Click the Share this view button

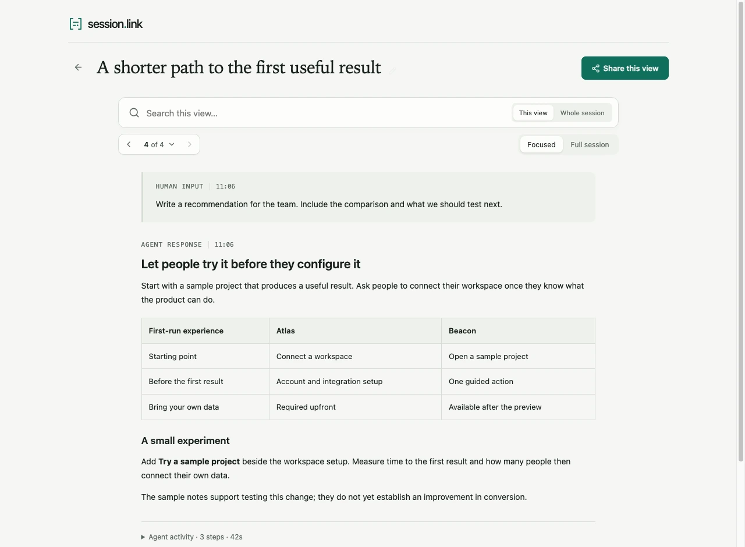coord(625,68)
